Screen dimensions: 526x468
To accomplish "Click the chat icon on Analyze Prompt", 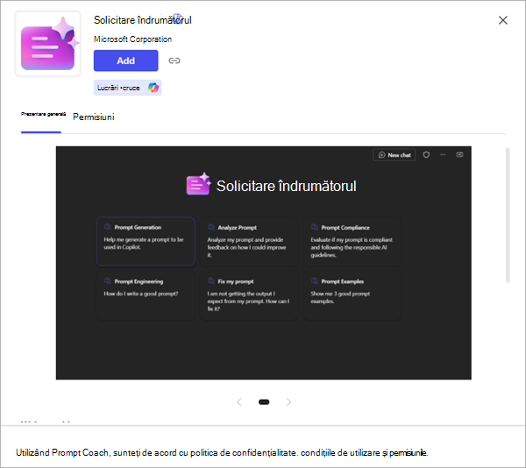I will [x=210, y=227].
